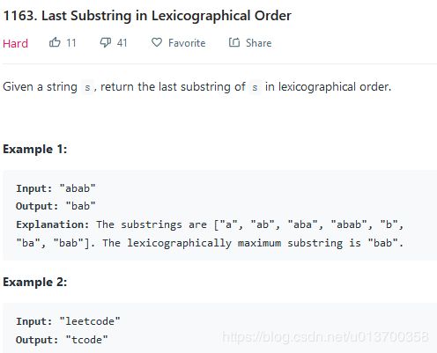Click the Share label text
This screenshot has height=353, width=437.
(x=258, y=43)
